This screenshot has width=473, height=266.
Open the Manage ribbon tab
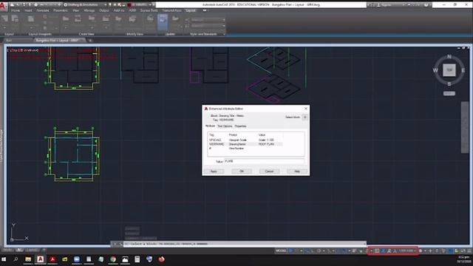pos(89,10)
